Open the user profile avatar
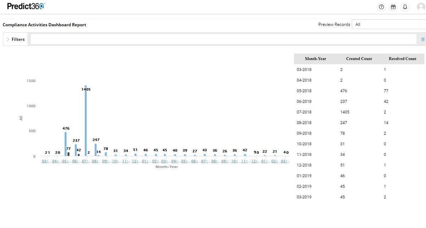The image size is (426, 228). point(421,7)
